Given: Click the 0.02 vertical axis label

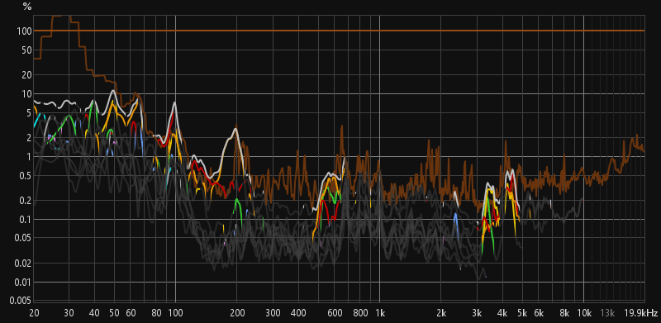Looking at the screenshot, I should coord(24,264).
